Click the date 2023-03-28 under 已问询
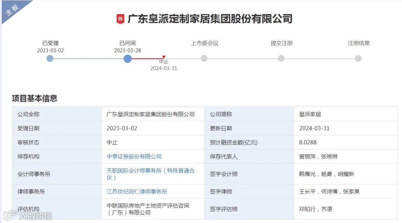 [128, 51]
